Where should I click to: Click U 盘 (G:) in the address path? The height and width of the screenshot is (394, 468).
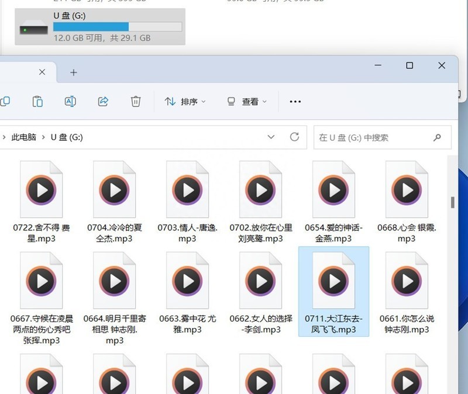coord(65,137)
